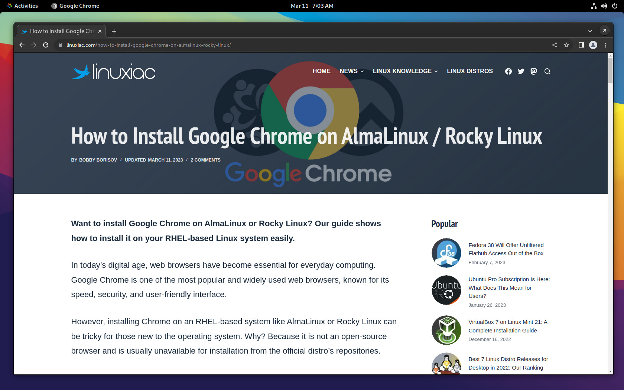Click the 'January 26, 2023' date text
The image size is (624, 390).
(487, 305)
